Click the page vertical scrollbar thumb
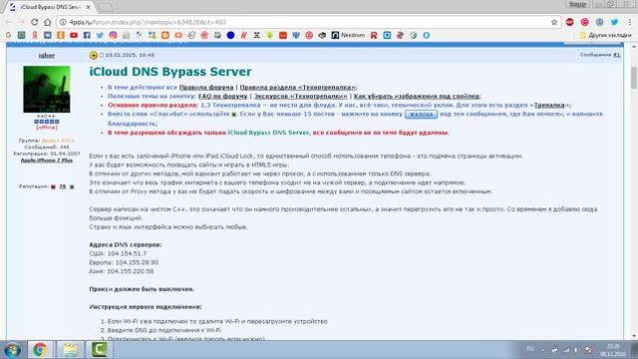This screenshot has width=638, height=359. (x=634, y=78)
